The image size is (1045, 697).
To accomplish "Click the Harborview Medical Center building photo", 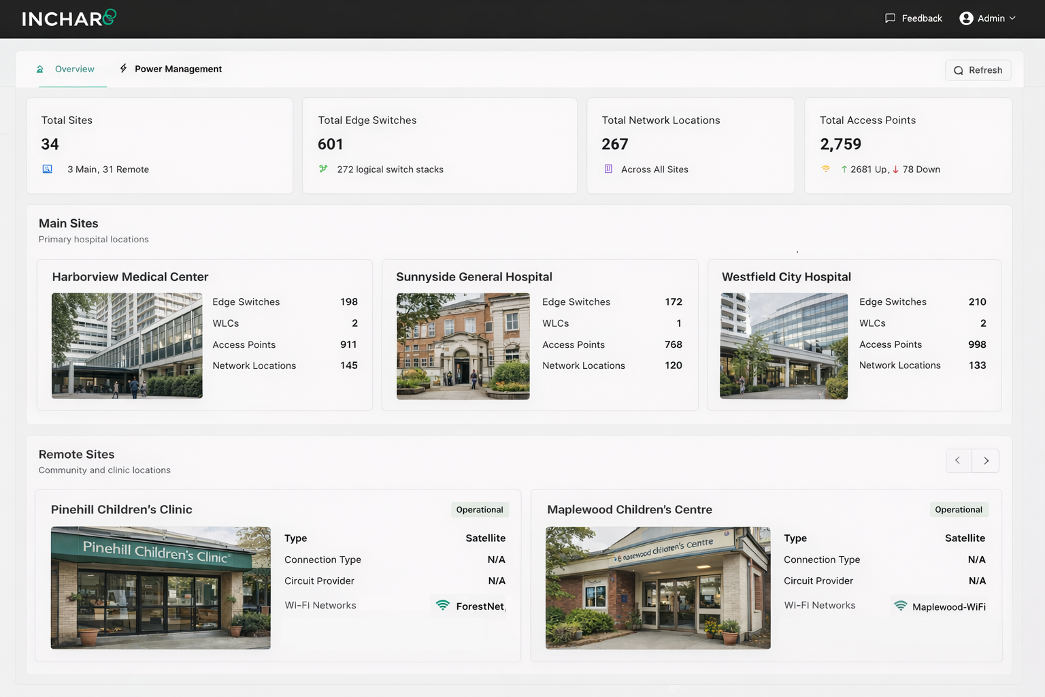I will pyautogui.click(x=127, y=346).
